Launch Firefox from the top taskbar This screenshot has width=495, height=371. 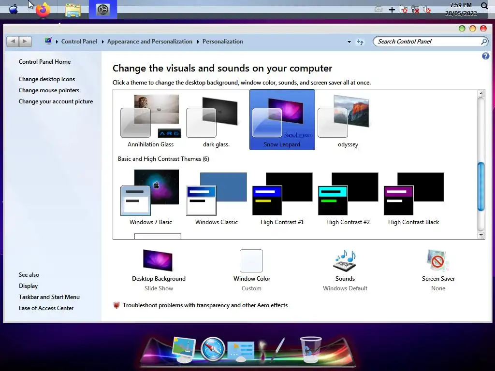[43, 10]
